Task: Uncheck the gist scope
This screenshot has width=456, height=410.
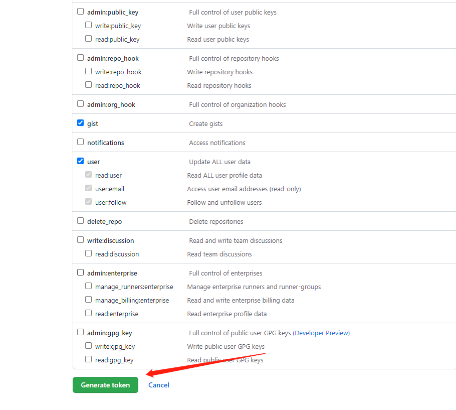Action: pyautogui.click(x=80, y=122)
